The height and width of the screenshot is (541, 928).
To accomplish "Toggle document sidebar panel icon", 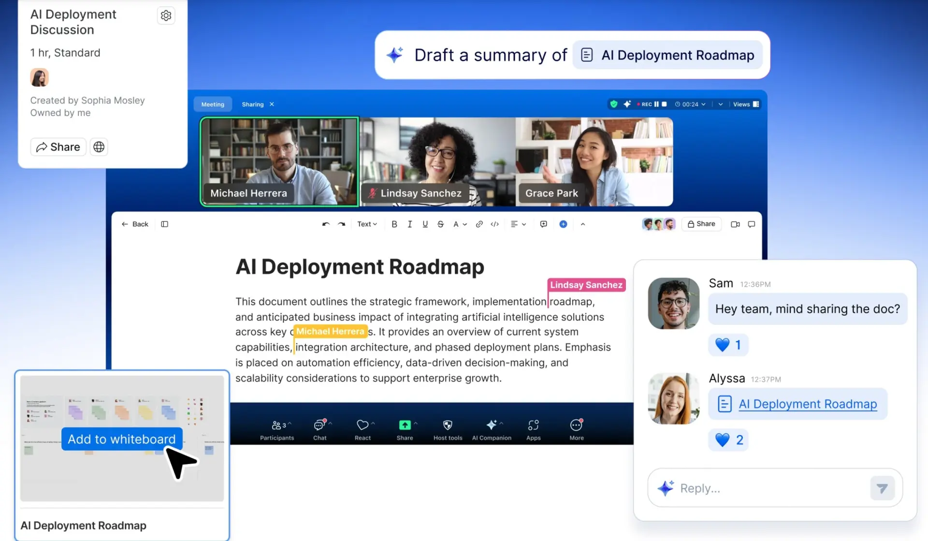I will click(164, 224).
